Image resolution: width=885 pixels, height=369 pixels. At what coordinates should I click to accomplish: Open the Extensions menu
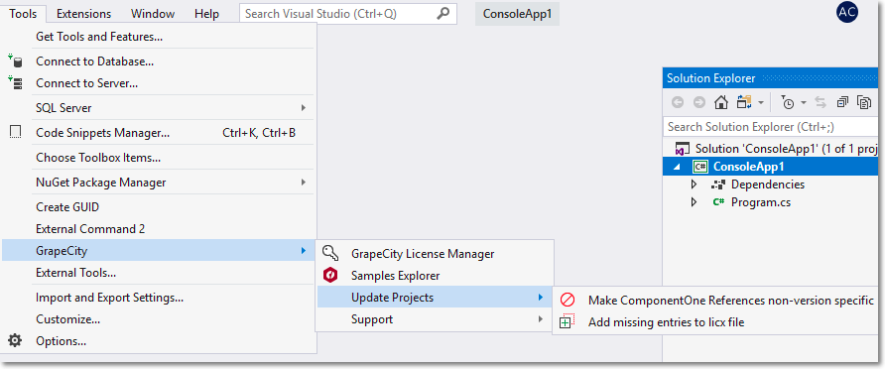[x=84, y=14]
